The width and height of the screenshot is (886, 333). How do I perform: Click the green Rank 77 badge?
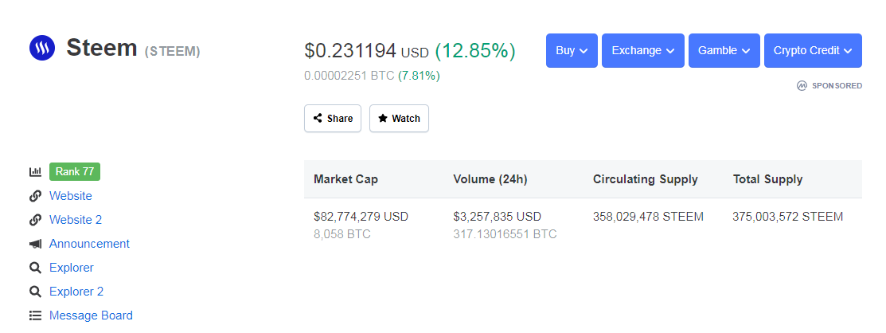75,172
